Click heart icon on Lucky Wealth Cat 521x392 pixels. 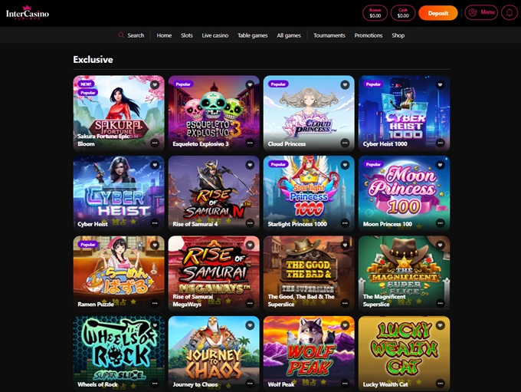point(440,325)
